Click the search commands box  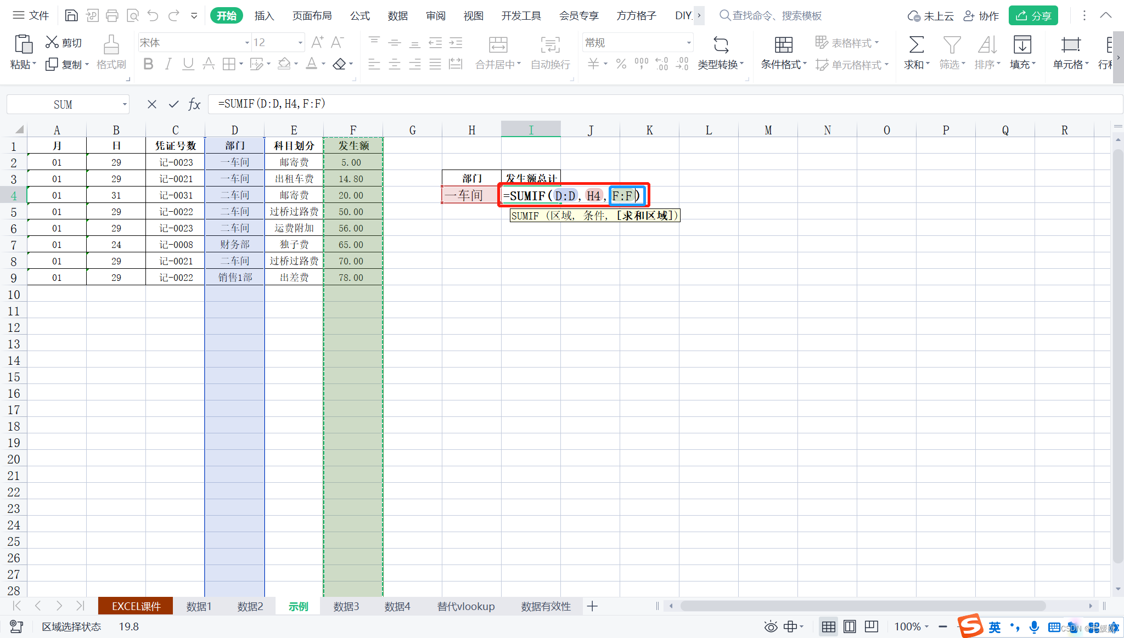pyautogui.click(x=771, y=15)
